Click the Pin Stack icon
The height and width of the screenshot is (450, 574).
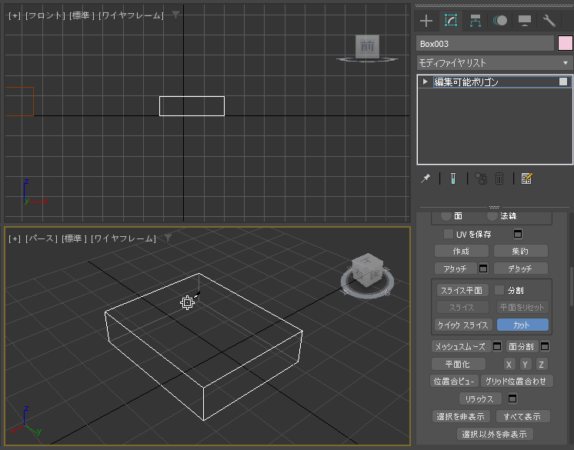[425, 178]
